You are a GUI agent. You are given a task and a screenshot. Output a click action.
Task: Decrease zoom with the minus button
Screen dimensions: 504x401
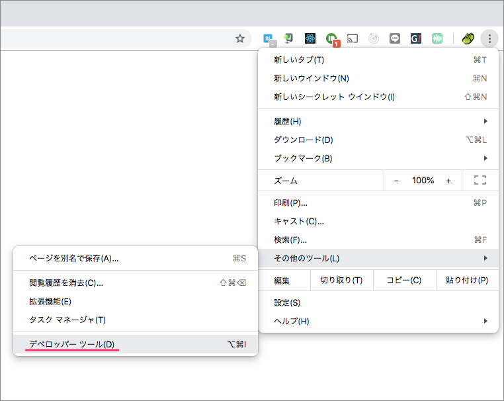(396, 181)
